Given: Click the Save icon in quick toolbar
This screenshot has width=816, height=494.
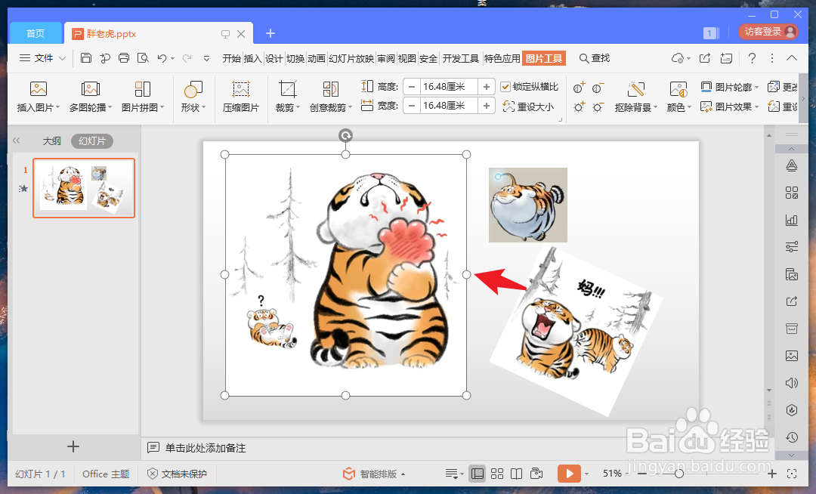Looking at the screenshot, I should click(x=86, y=58).
